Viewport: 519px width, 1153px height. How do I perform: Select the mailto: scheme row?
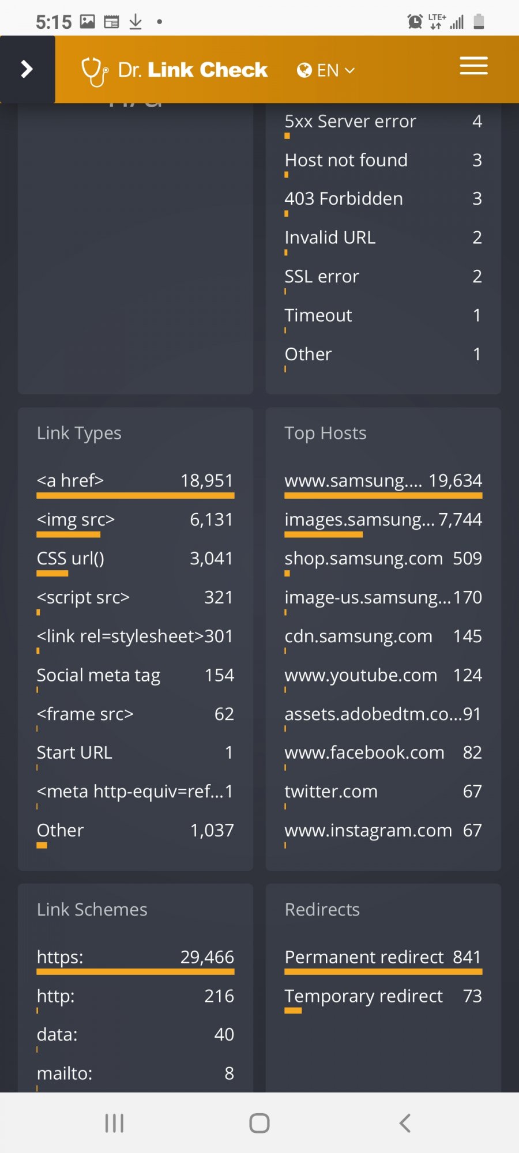(x=136, y=1076)
